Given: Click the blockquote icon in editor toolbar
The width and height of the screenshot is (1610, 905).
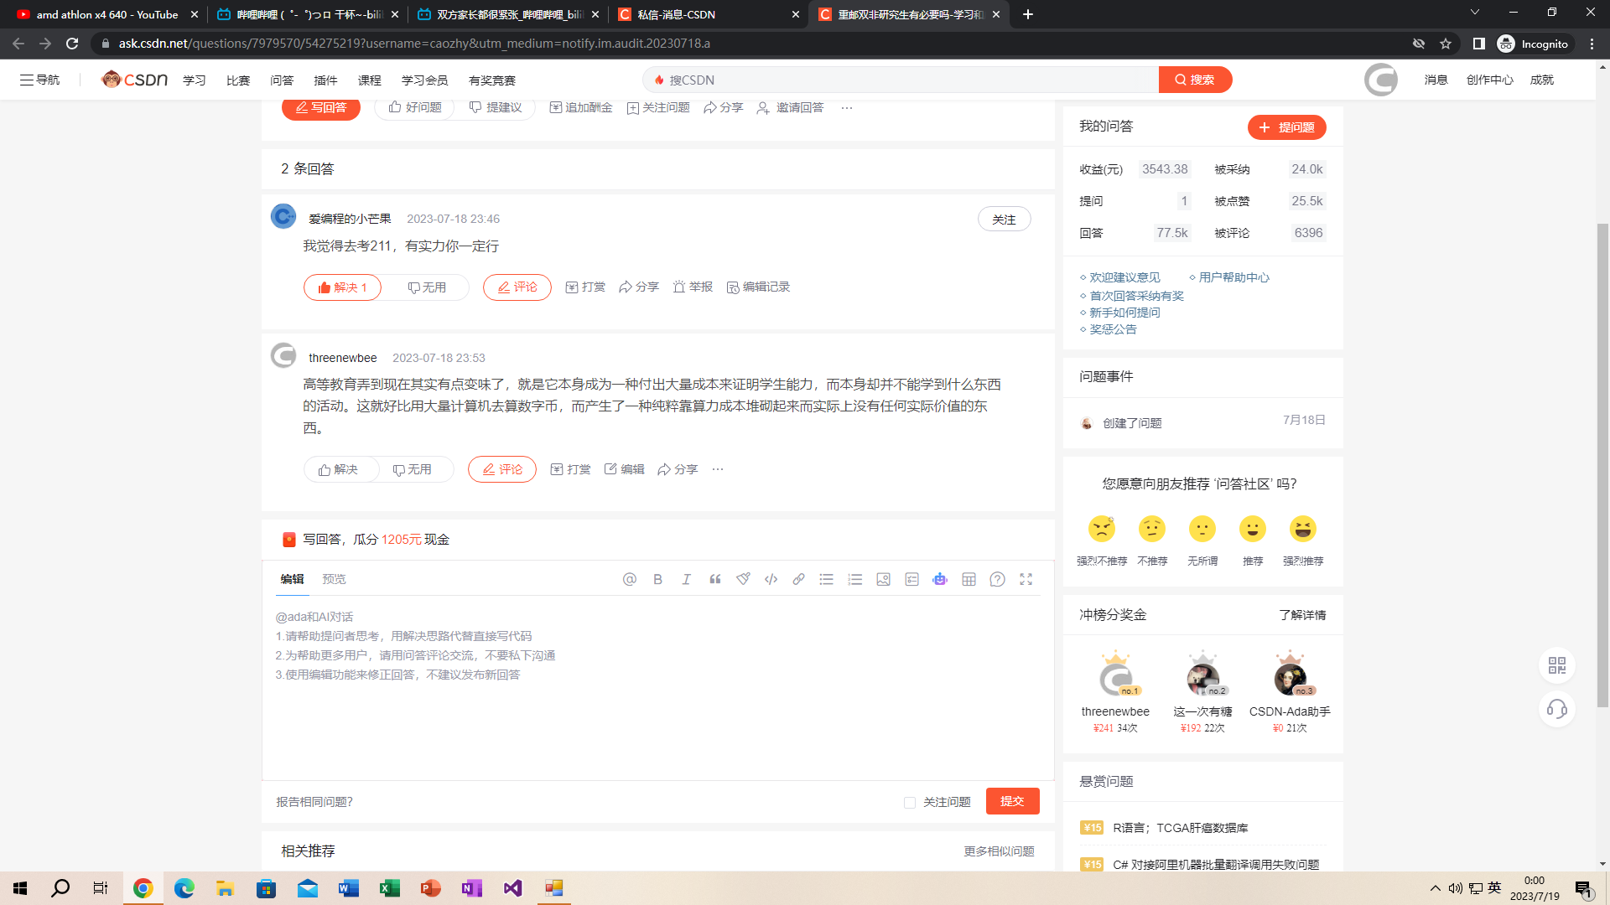Looking at the screenshot, I should (714, 579).
